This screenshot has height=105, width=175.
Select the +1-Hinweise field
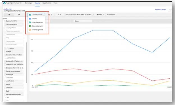pos(14,48)
